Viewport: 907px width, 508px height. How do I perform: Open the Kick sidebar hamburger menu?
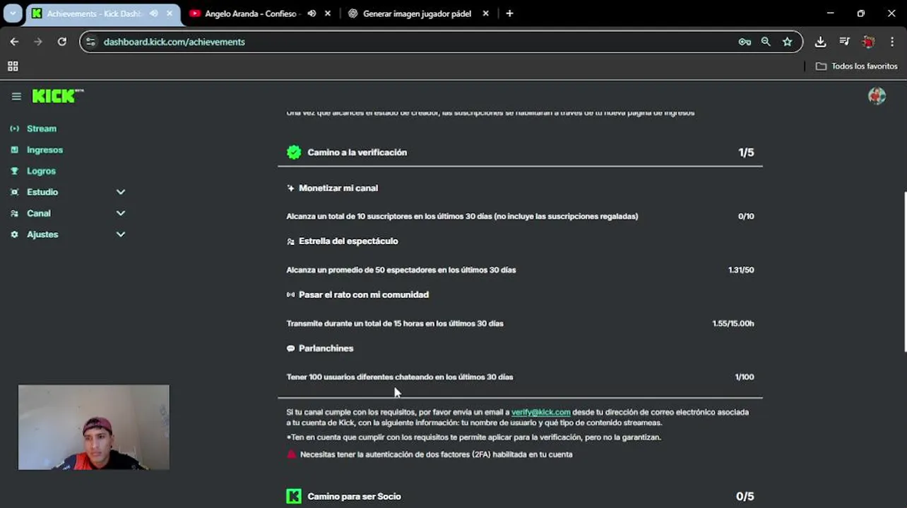16,97
